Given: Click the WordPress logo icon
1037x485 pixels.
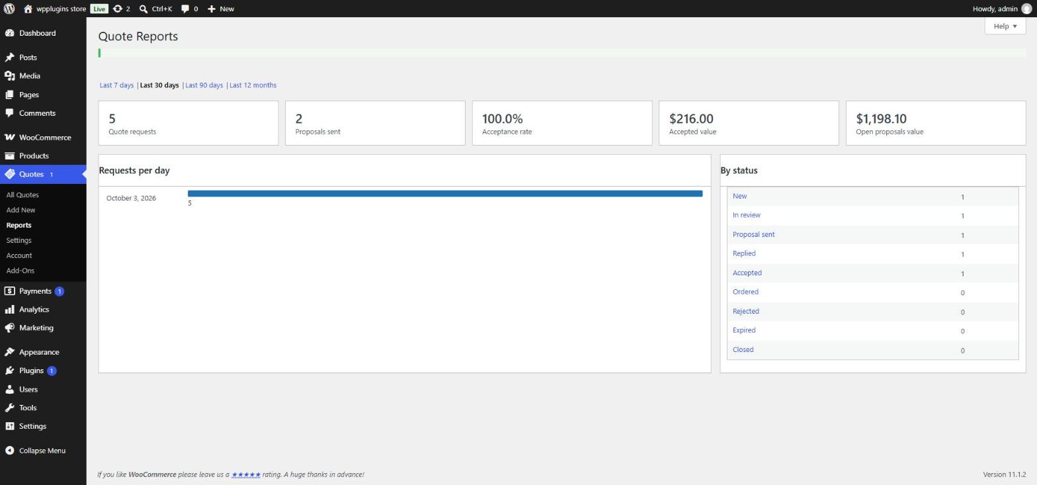Looking at the screenshot, I should pyautogui.click(x=9, y=9).
